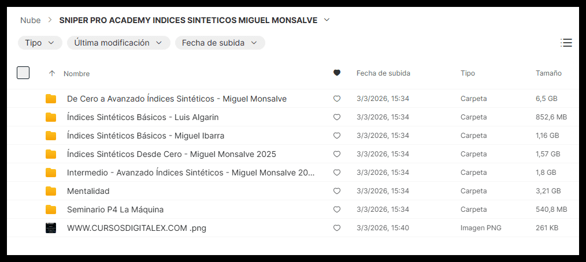Image resolution: width=586 pixels, height=262 pixels.
Task: Click folder icon of Índices Sintéticos Desde Cero
Action: point(51,154)
